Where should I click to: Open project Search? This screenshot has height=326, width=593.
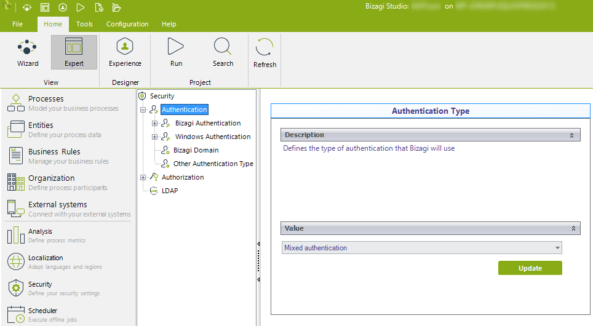223,52
